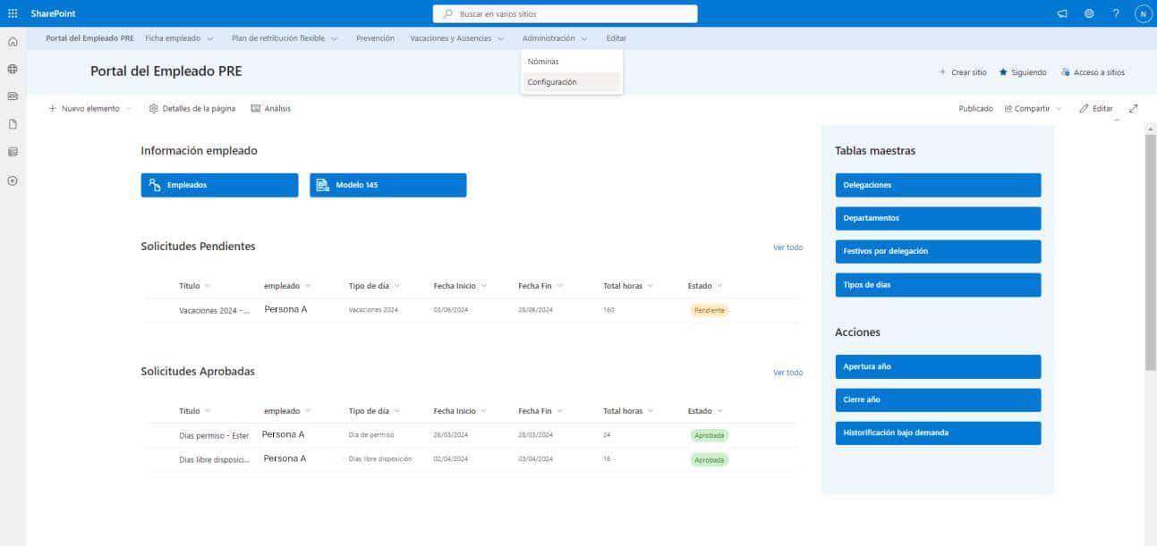Open My sites globe icon

pos(13,69)
